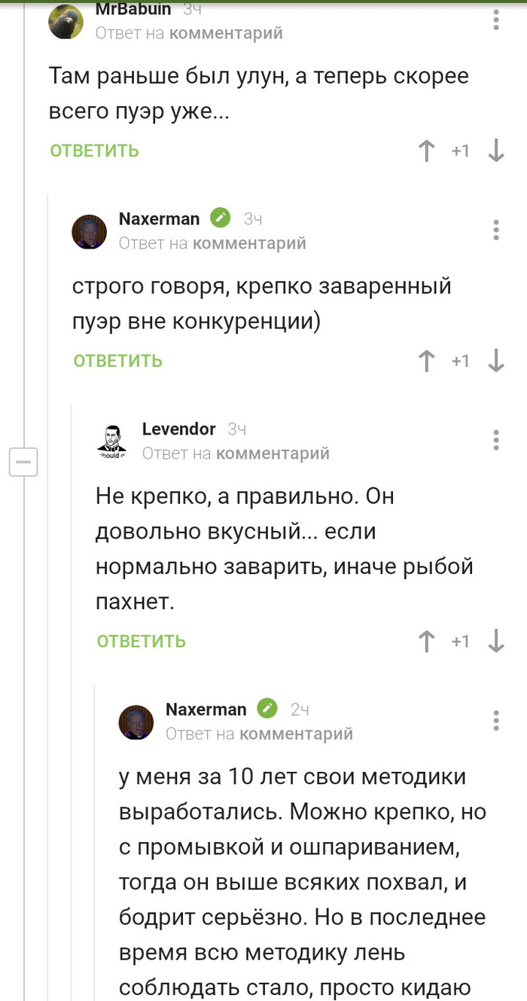Click ОТВЕТИТЬ under Naxerman's 3ч comment

tap(118, 361)
